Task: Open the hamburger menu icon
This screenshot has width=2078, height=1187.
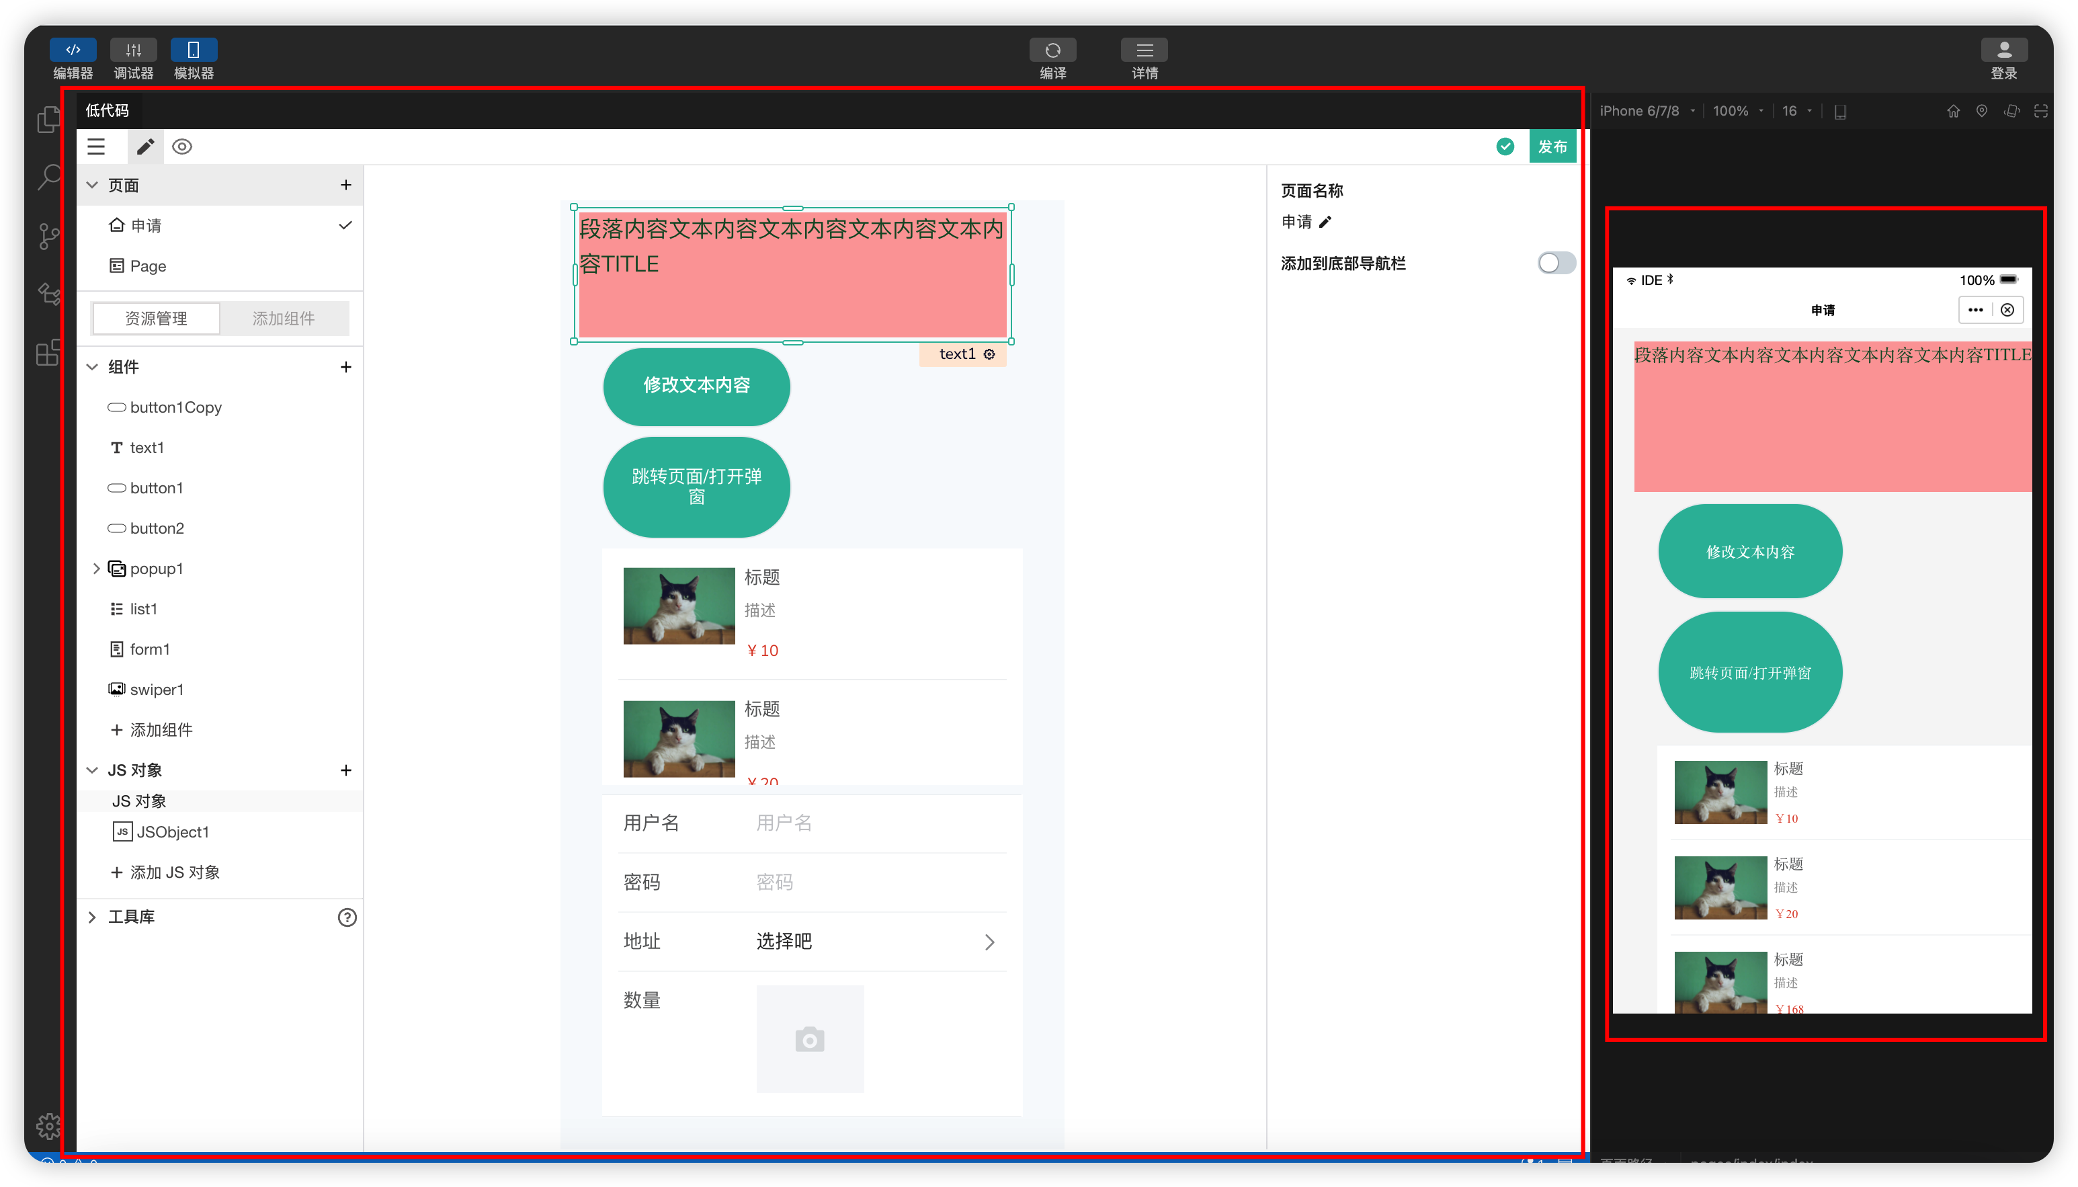Action: (x=96, y=147)
